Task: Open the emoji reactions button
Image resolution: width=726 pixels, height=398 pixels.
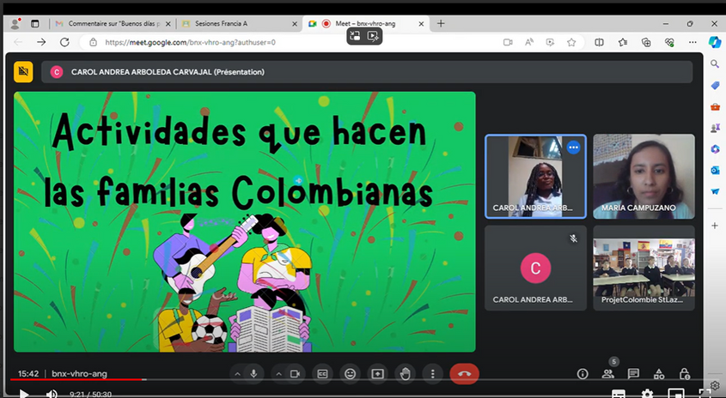Action: 350,374
